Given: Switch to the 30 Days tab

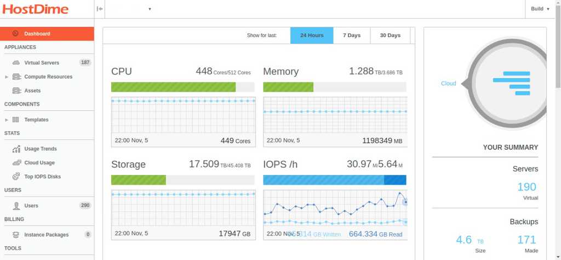Looking at the screenshot, I should [x=390, y=36].
